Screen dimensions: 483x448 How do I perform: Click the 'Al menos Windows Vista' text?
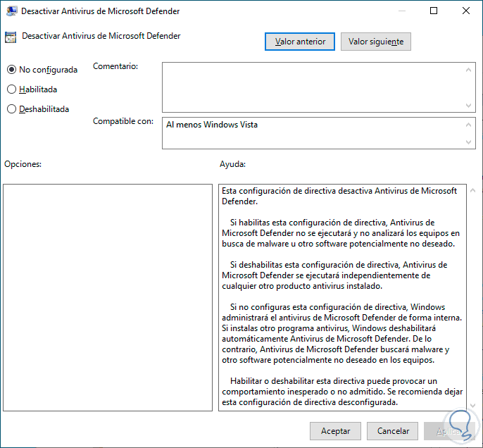(x=212, y=125)
